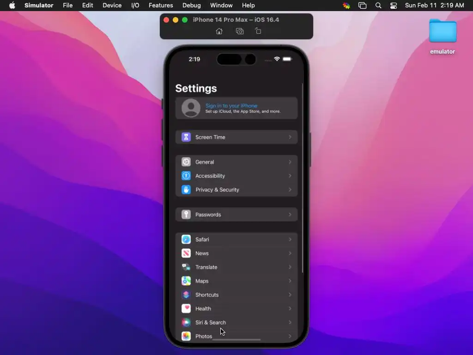Viewport: 473px width, 355px height.
Task: Expand Screen Time row chevron
Action: pos(290,137)
